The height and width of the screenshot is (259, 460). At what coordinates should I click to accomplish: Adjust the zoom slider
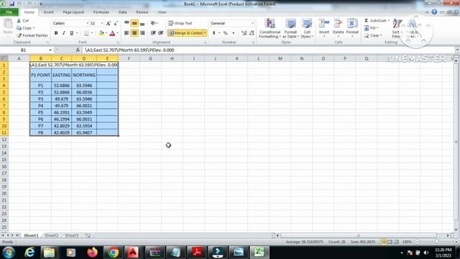click(436, 242)
